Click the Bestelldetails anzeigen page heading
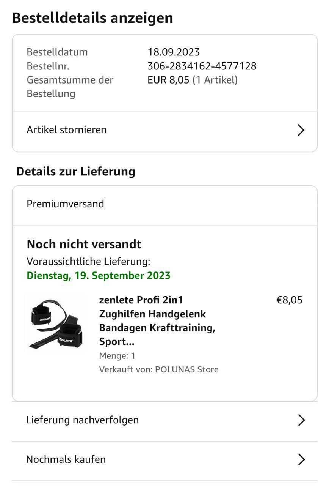 (92, 18)
